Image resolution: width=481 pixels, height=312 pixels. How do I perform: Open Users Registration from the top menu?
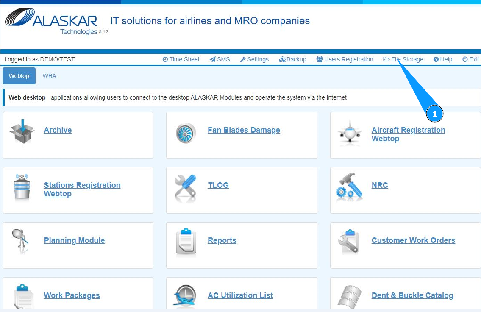[345, 59]
